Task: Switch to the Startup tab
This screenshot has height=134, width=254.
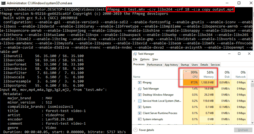Action: 185,65
